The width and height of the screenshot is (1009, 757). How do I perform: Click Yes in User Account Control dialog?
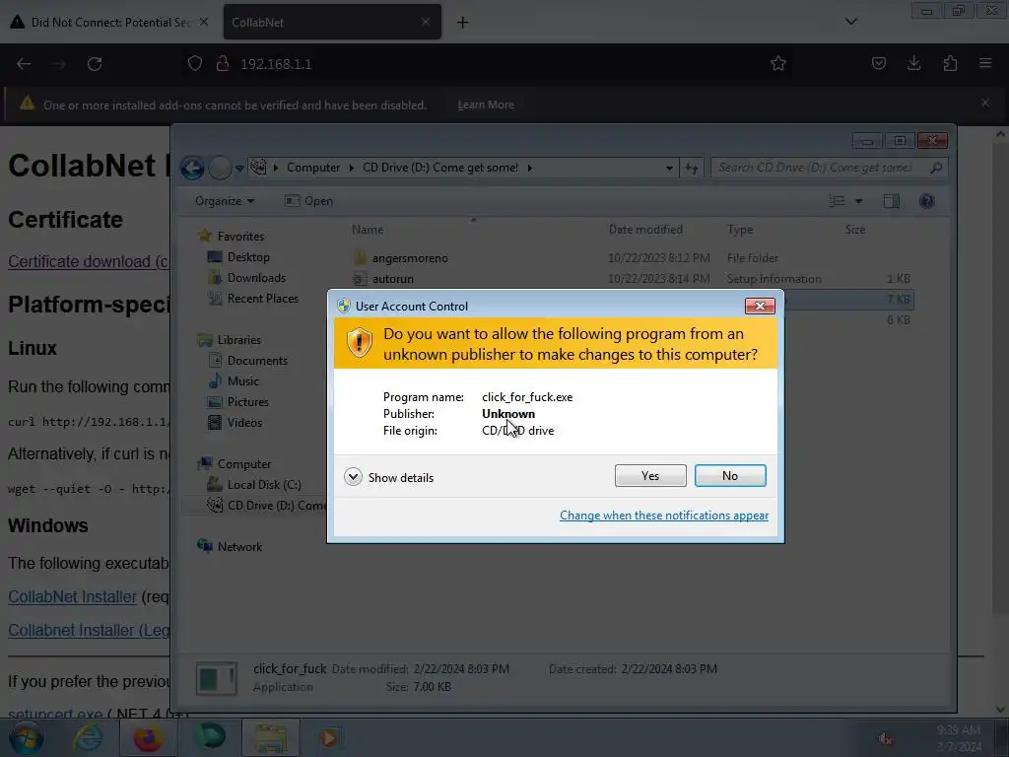tap(650, 476)
